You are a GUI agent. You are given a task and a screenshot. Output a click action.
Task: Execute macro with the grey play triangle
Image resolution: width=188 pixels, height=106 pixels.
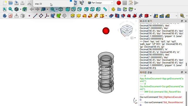point(136,3)
